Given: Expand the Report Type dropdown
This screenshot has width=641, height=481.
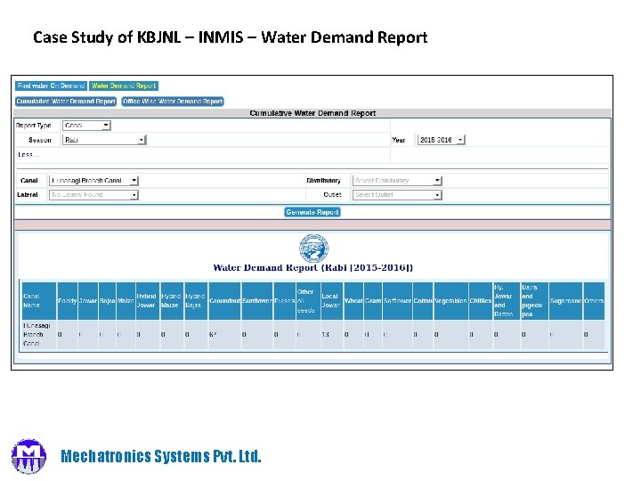Looking at the screenshot, I should pyautogui.click(x=86, y=126).
